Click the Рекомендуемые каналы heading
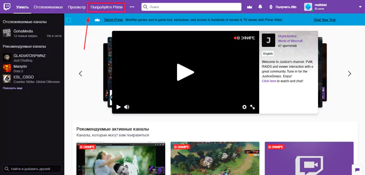 click(x=25, y=46)
